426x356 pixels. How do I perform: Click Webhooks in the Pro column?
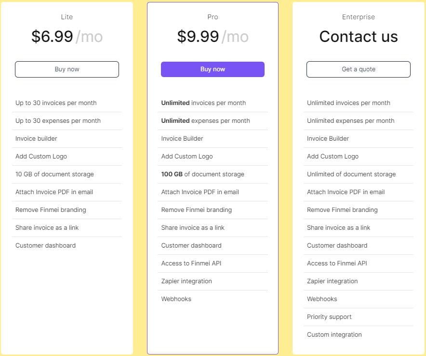[176, 299]
